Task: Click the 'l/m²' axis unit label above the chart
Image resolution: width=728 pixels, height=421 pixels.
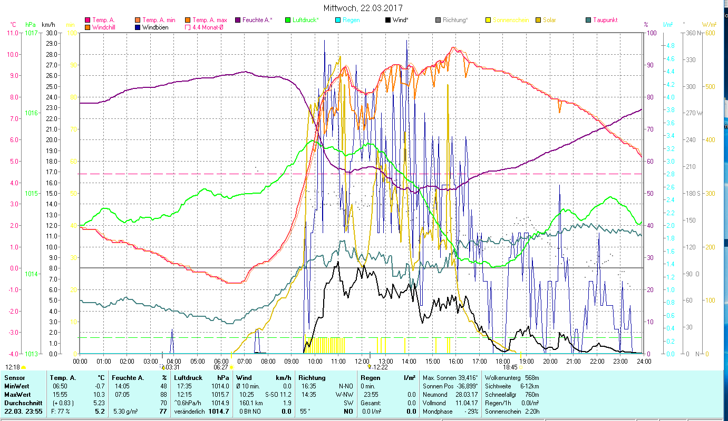Action: pos(668,25)
